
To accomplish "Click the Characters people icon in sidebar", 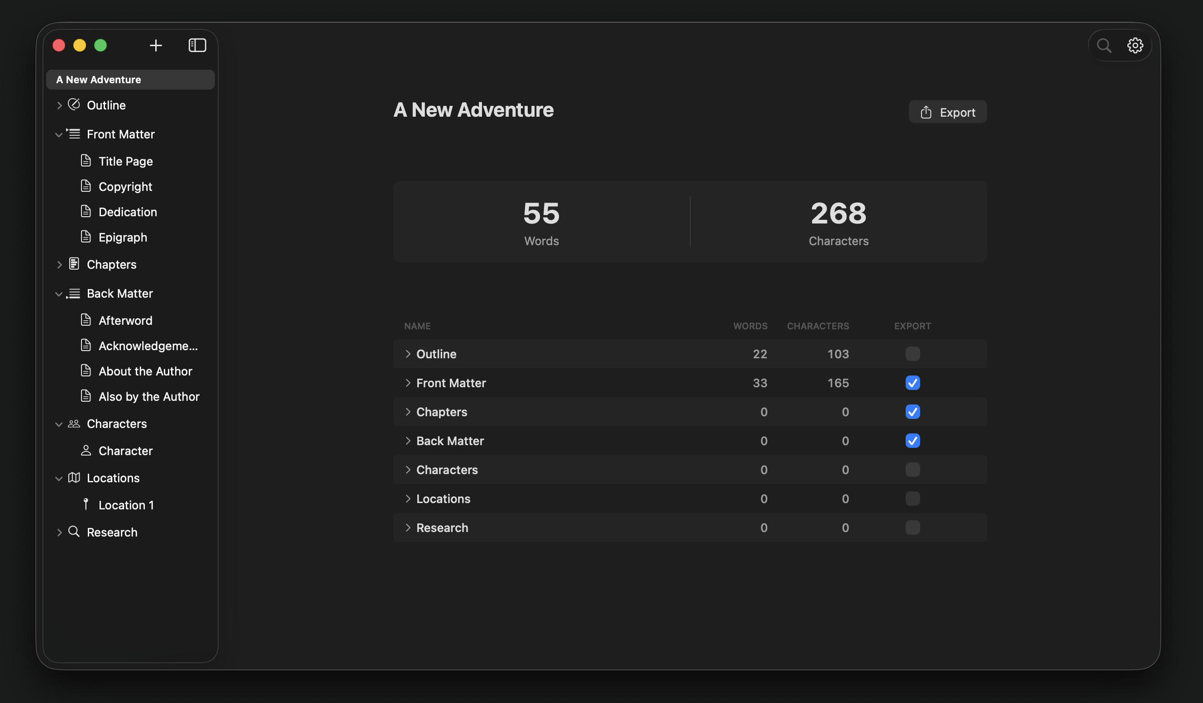I will pos(74,424).
